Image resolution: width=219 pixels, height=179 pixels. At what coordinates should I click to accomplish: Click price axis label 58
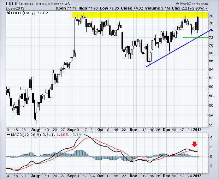pos(211,96)
